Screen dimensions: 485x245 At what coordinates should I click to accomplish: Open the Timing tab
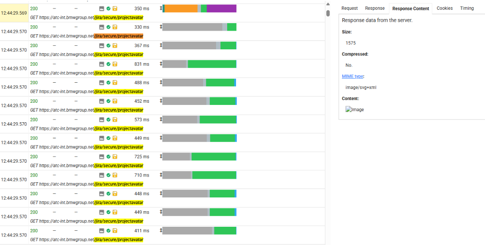pos(467,8)
